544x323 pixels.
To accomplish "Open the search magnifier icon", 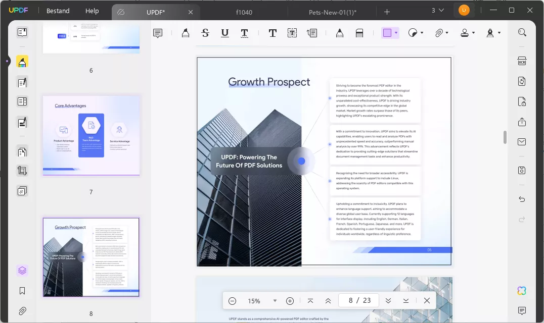I will point(522,32).
